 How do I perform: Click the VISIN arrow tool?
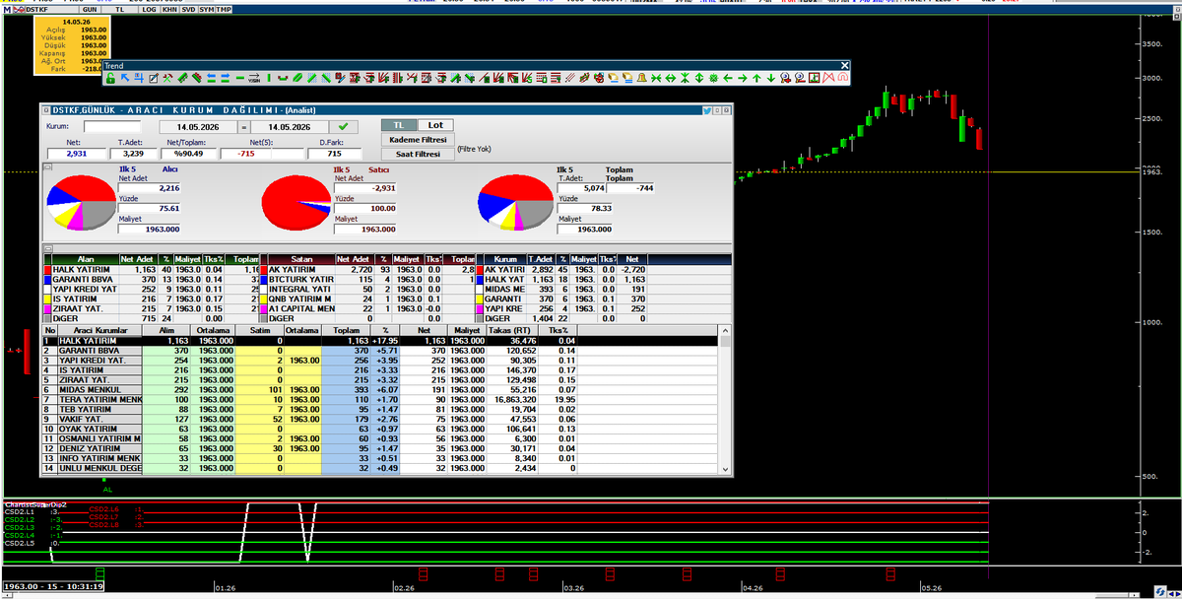pos(254,78)
